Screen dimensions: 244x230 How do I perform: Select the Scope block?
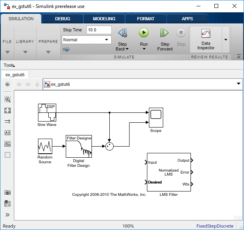click(156, 118)
